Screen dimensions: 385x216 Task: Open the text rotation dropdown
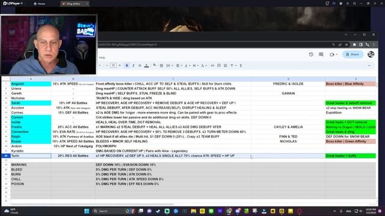(x=204, y=65)
